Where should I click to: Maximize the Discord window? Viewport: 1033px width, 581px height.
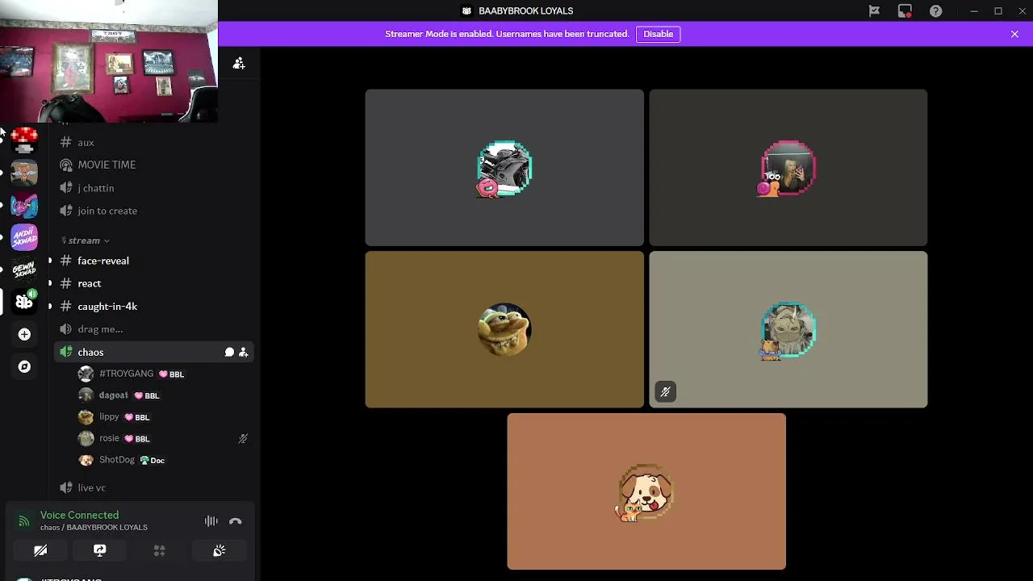click(x=998, y=11)
